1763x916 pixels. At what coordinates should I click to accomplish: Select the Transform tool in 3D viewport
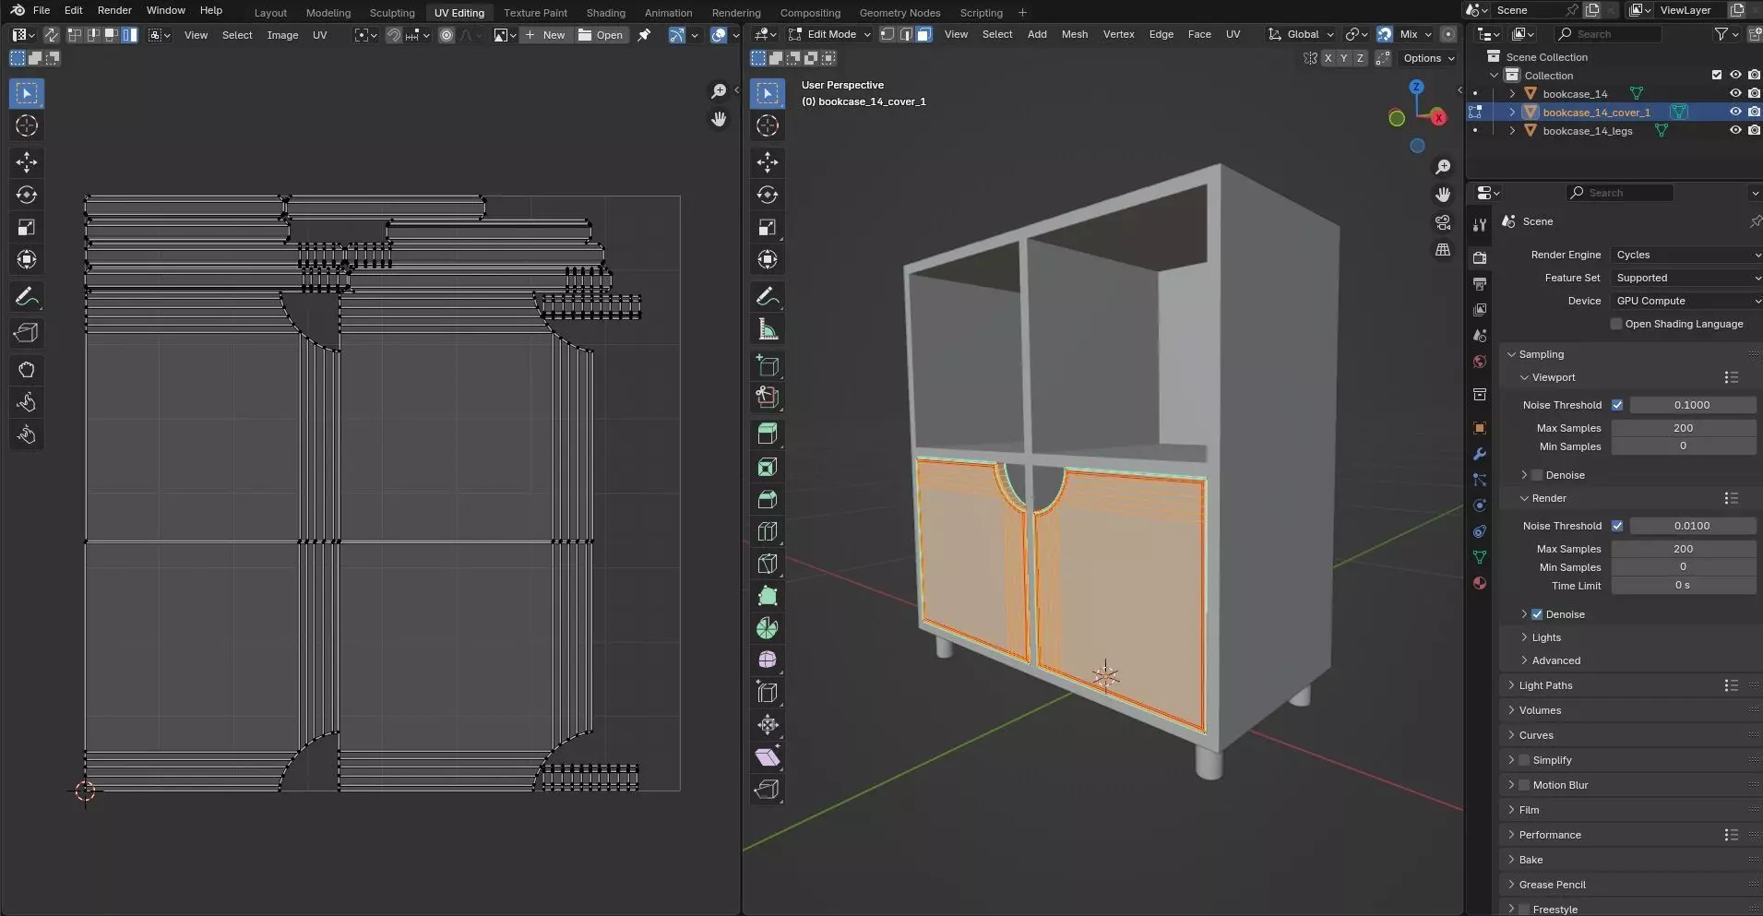[x=768, y=259]
